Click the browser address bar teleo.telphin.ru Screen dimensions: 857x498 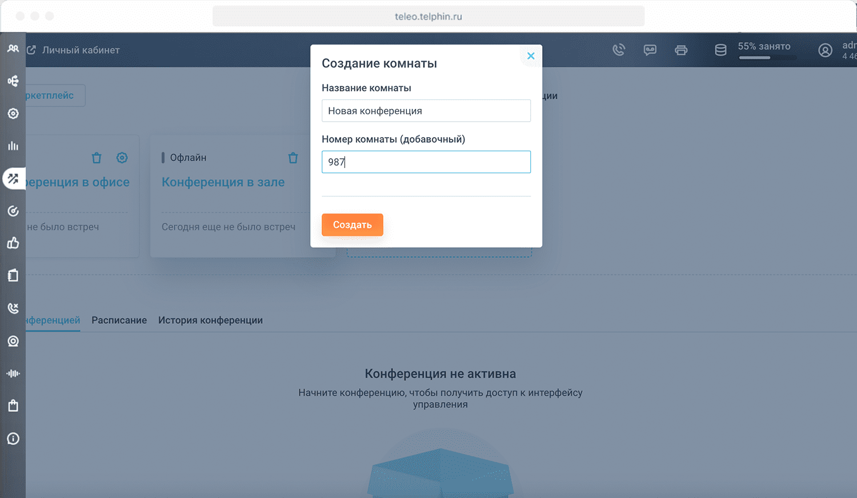tap(428, 16)
